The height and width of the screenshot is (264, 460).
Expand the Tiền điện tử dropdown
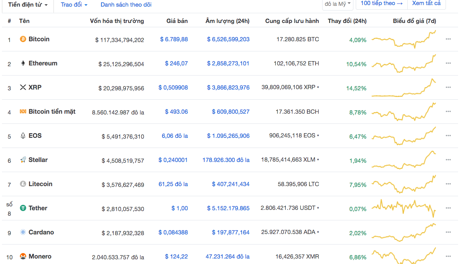(28, 5)
